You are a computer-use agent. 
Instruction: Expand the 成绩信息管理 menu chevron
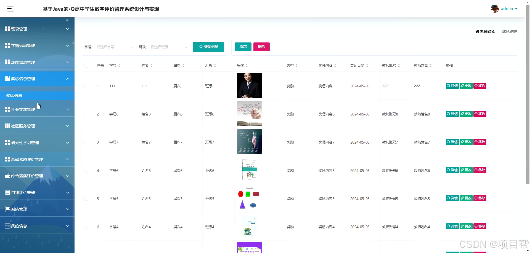click(68, 62)
